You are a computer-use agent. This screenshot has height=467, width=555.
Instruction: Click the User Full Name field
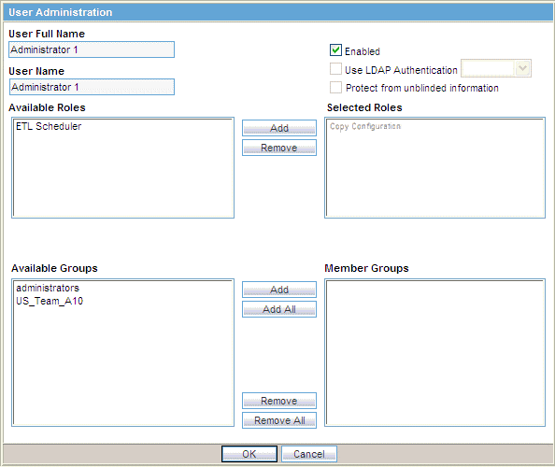(x=92, y=50)
